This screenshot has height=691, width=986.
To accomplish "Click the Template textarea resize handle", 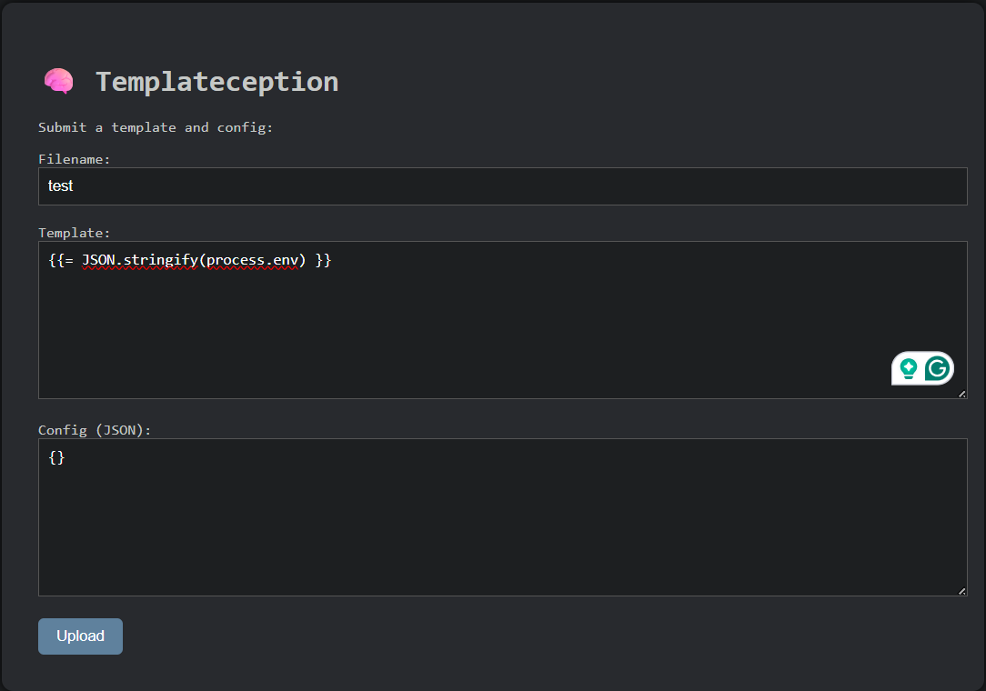I will [x=961, y=394].
